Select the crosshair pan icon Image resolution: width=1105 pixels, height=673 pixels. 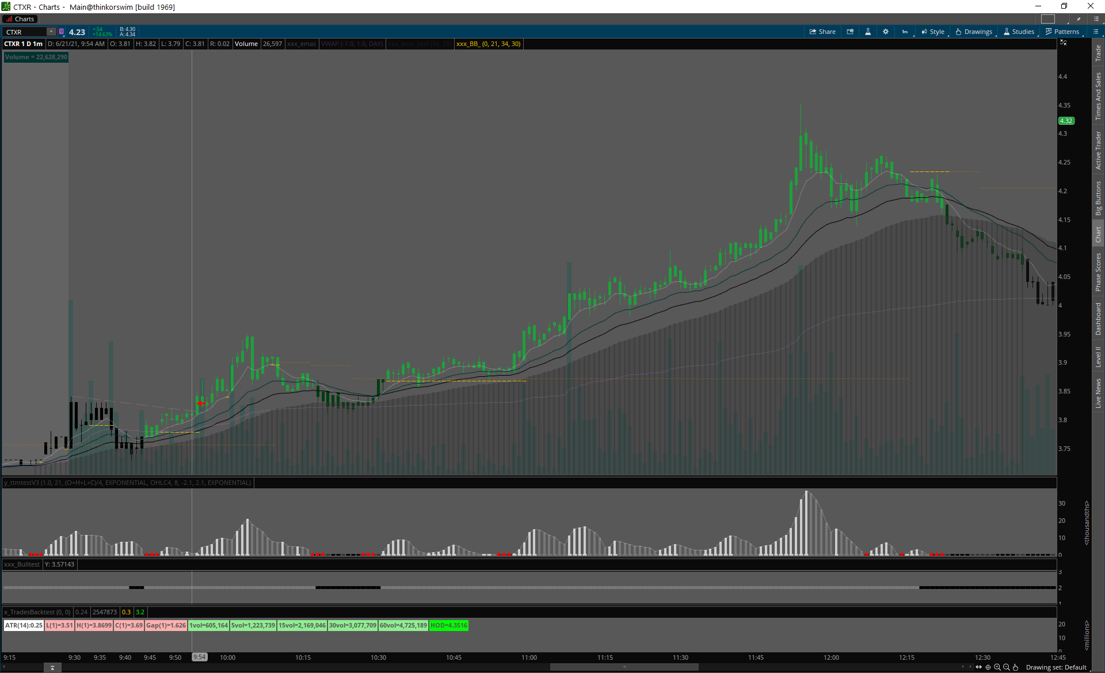(988, 667)
